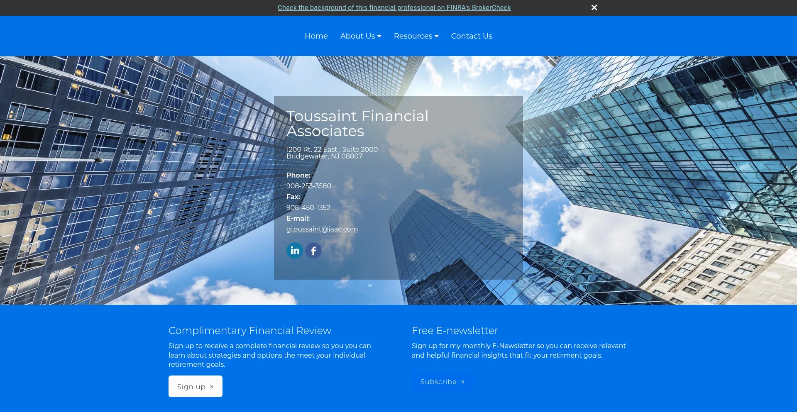
Task: Click the Bridgewater NJ address text
Action: [x=324, y=156]
